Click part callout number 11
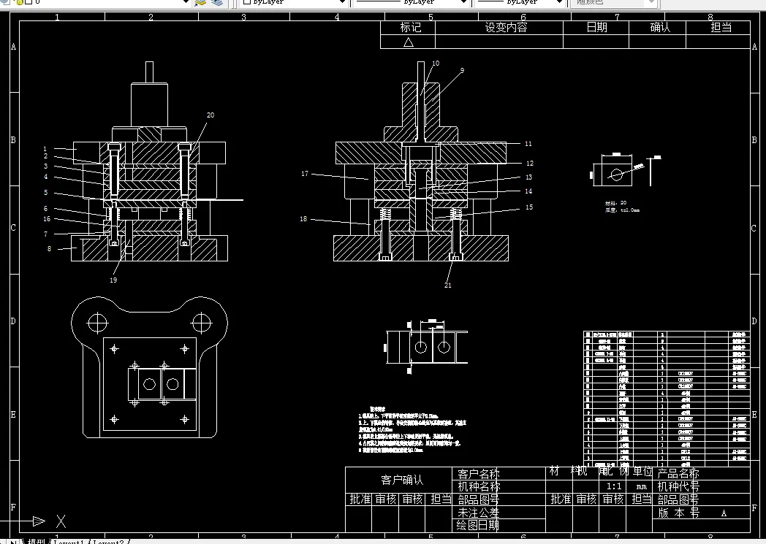 (528, 144)
